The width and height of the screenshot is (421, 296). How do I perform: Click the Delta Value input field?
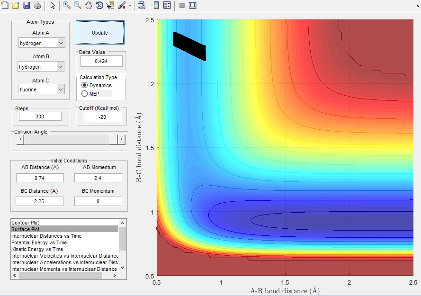click(101, 61)
